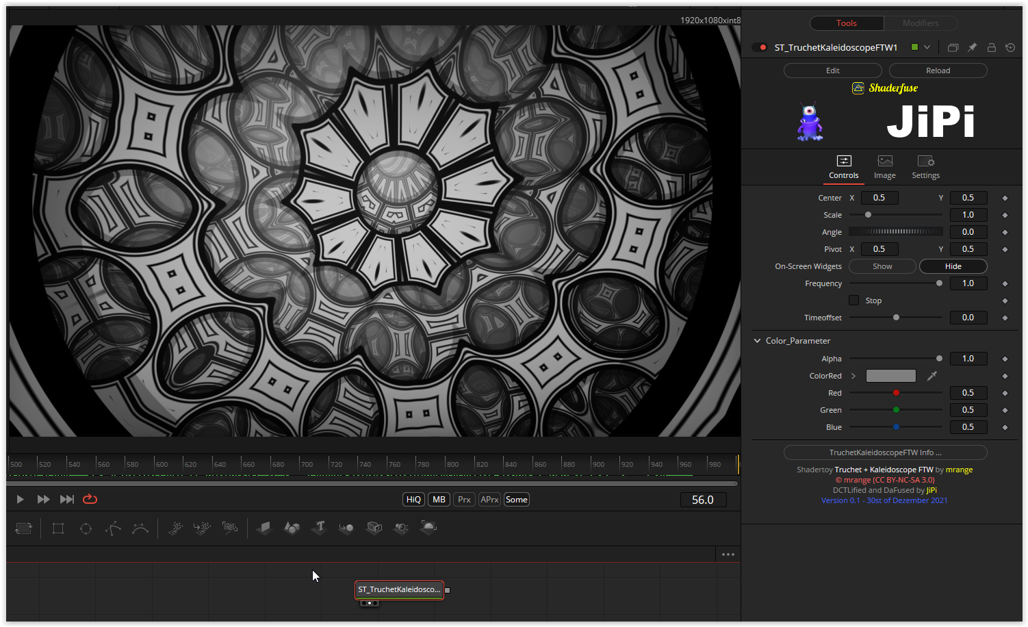
Task: Click frame 800 on the time ruler
Action: (x=452, y=464)
